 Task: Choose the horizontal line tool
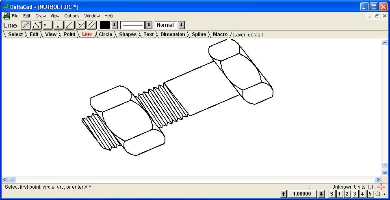pos(48,25)
